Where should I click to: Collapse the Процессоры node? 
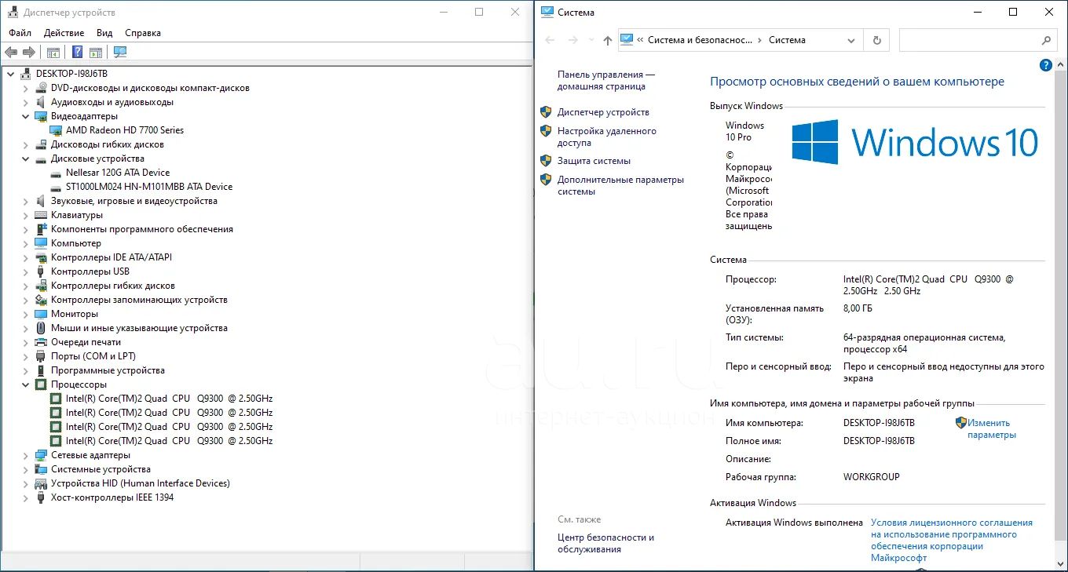coord(25,384)
